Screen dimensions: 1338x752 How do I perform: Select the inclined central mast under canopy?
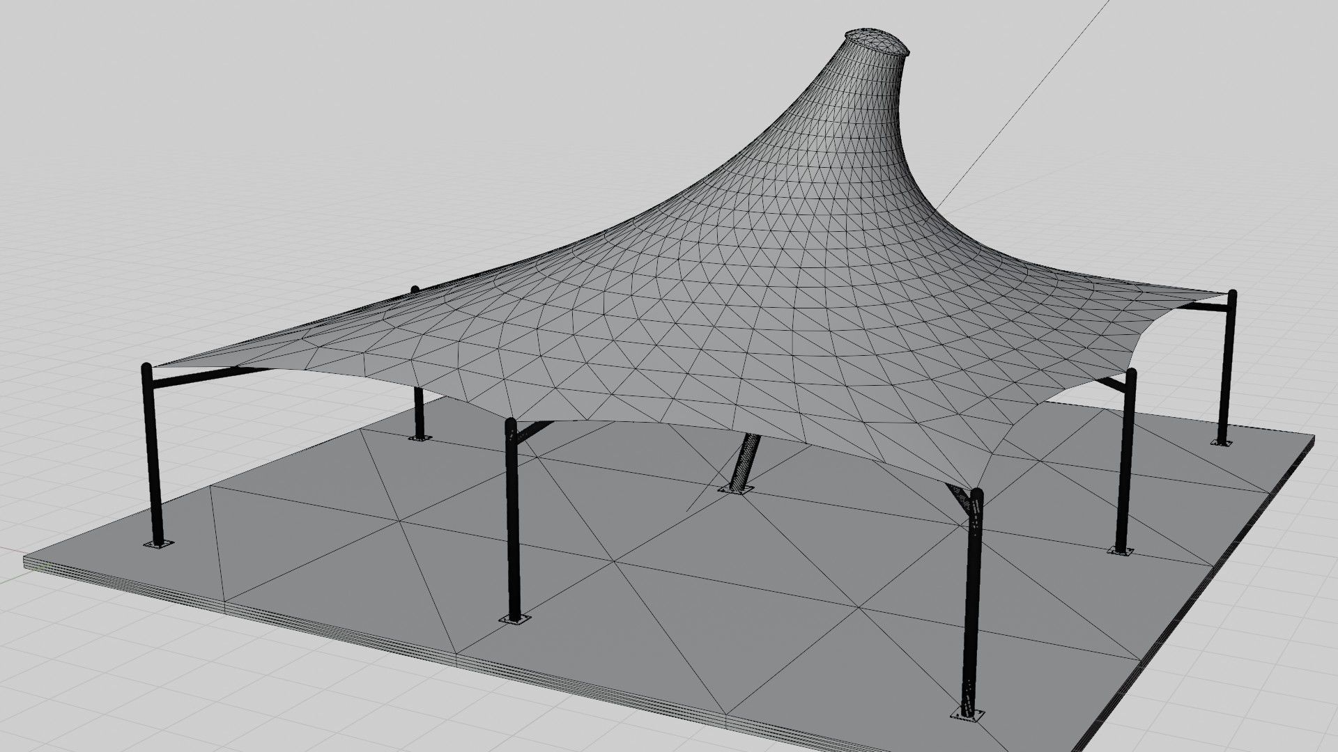pos(744,463)
